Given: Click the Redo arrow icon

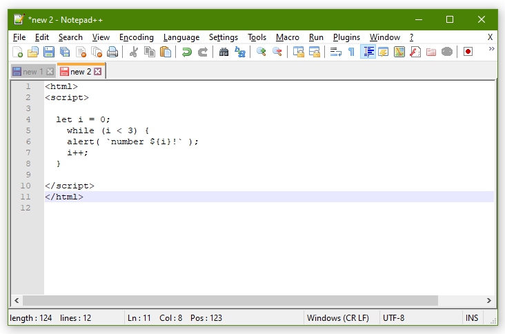Looking at the screenshot, I should point(203,52).
